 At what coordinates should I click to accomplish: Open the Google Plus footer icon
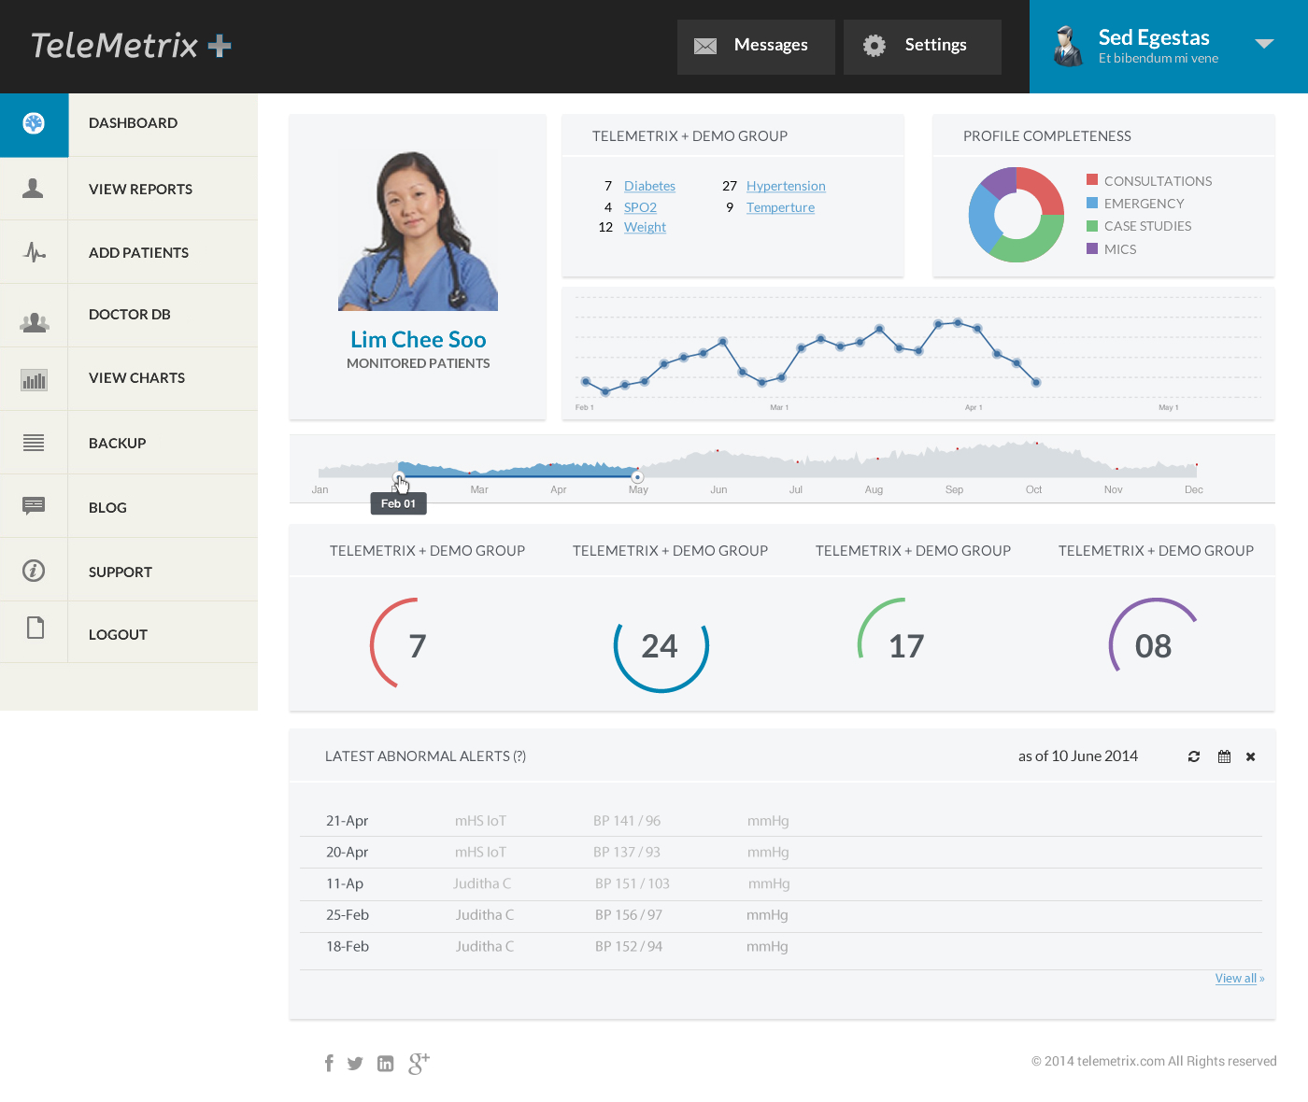point(419,1063)
